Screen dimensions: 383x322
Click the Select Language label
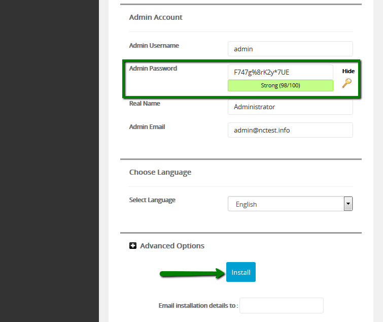[152, 200]
